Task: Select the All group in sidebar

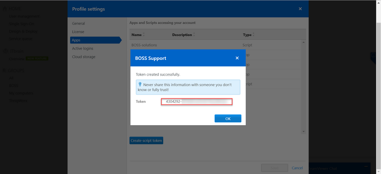Action: [x=11, y=78]
